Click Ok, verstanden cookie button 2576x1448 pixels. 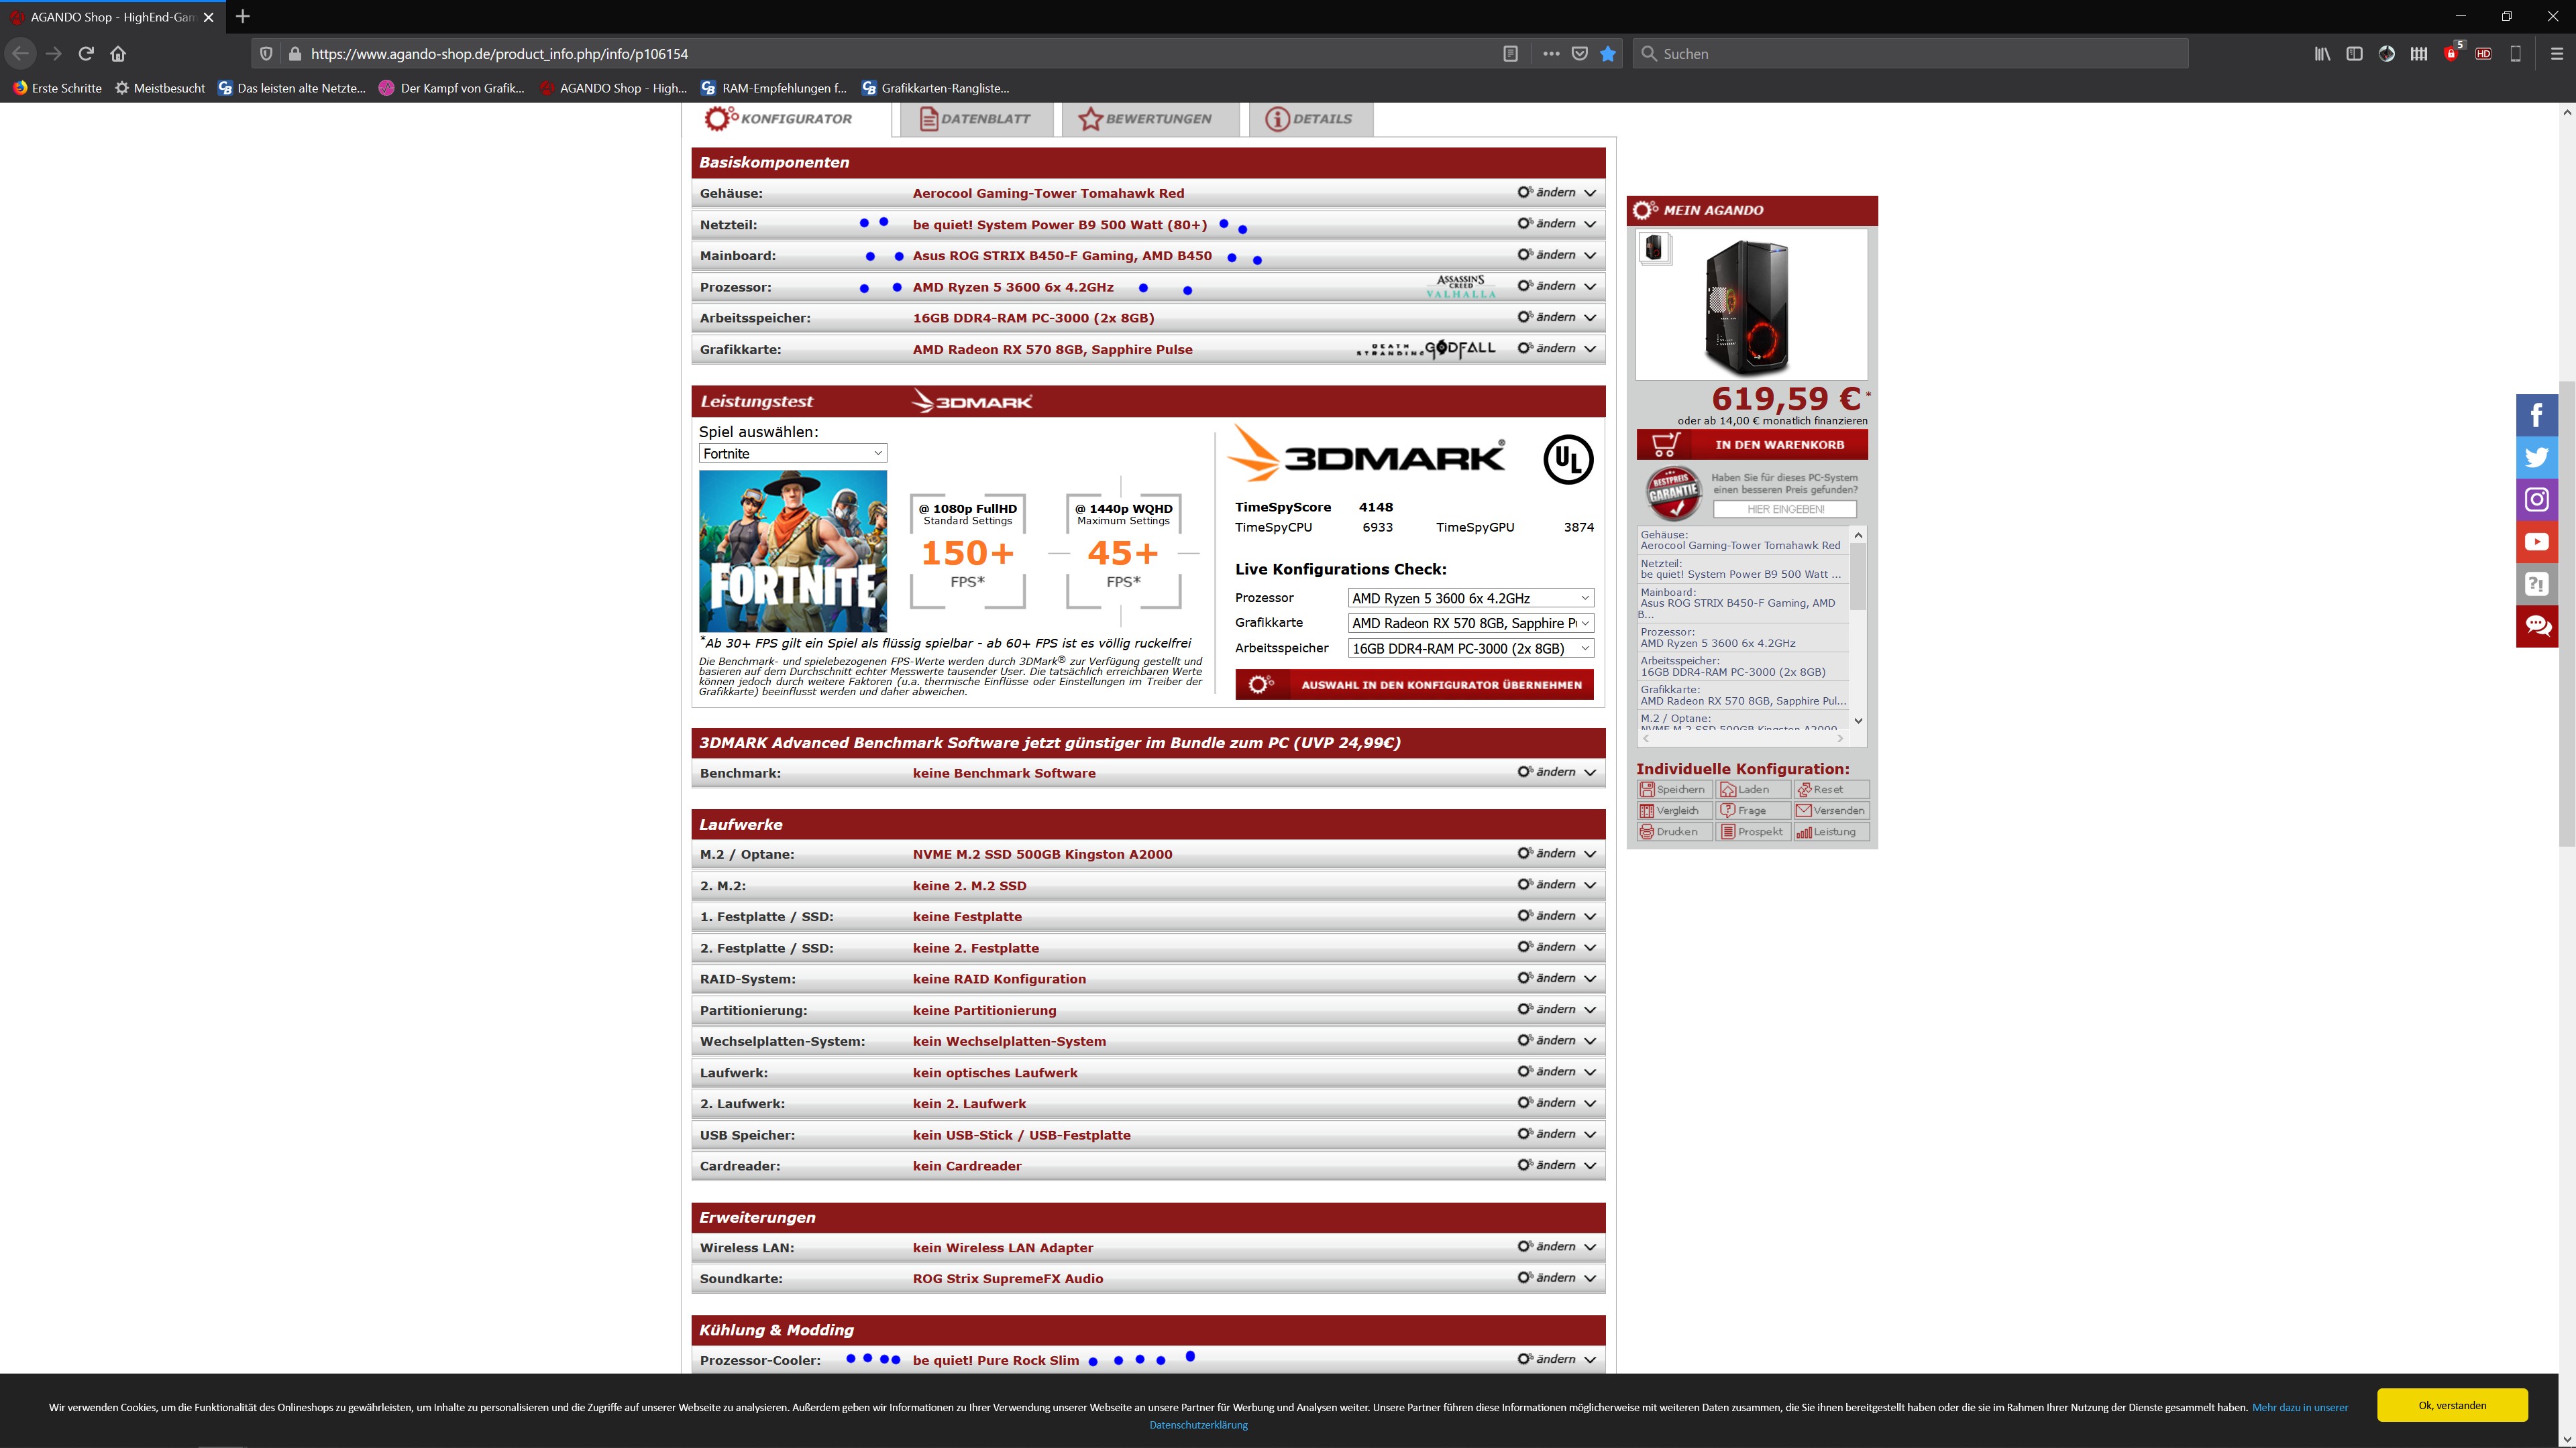pos(2452,1405)
